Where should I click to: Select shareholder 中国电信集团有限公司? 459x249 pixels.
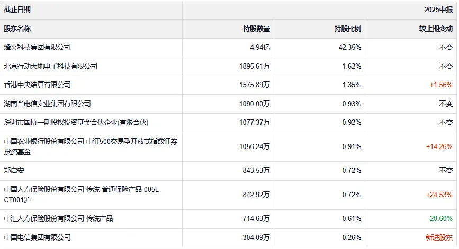pos(37,237)
